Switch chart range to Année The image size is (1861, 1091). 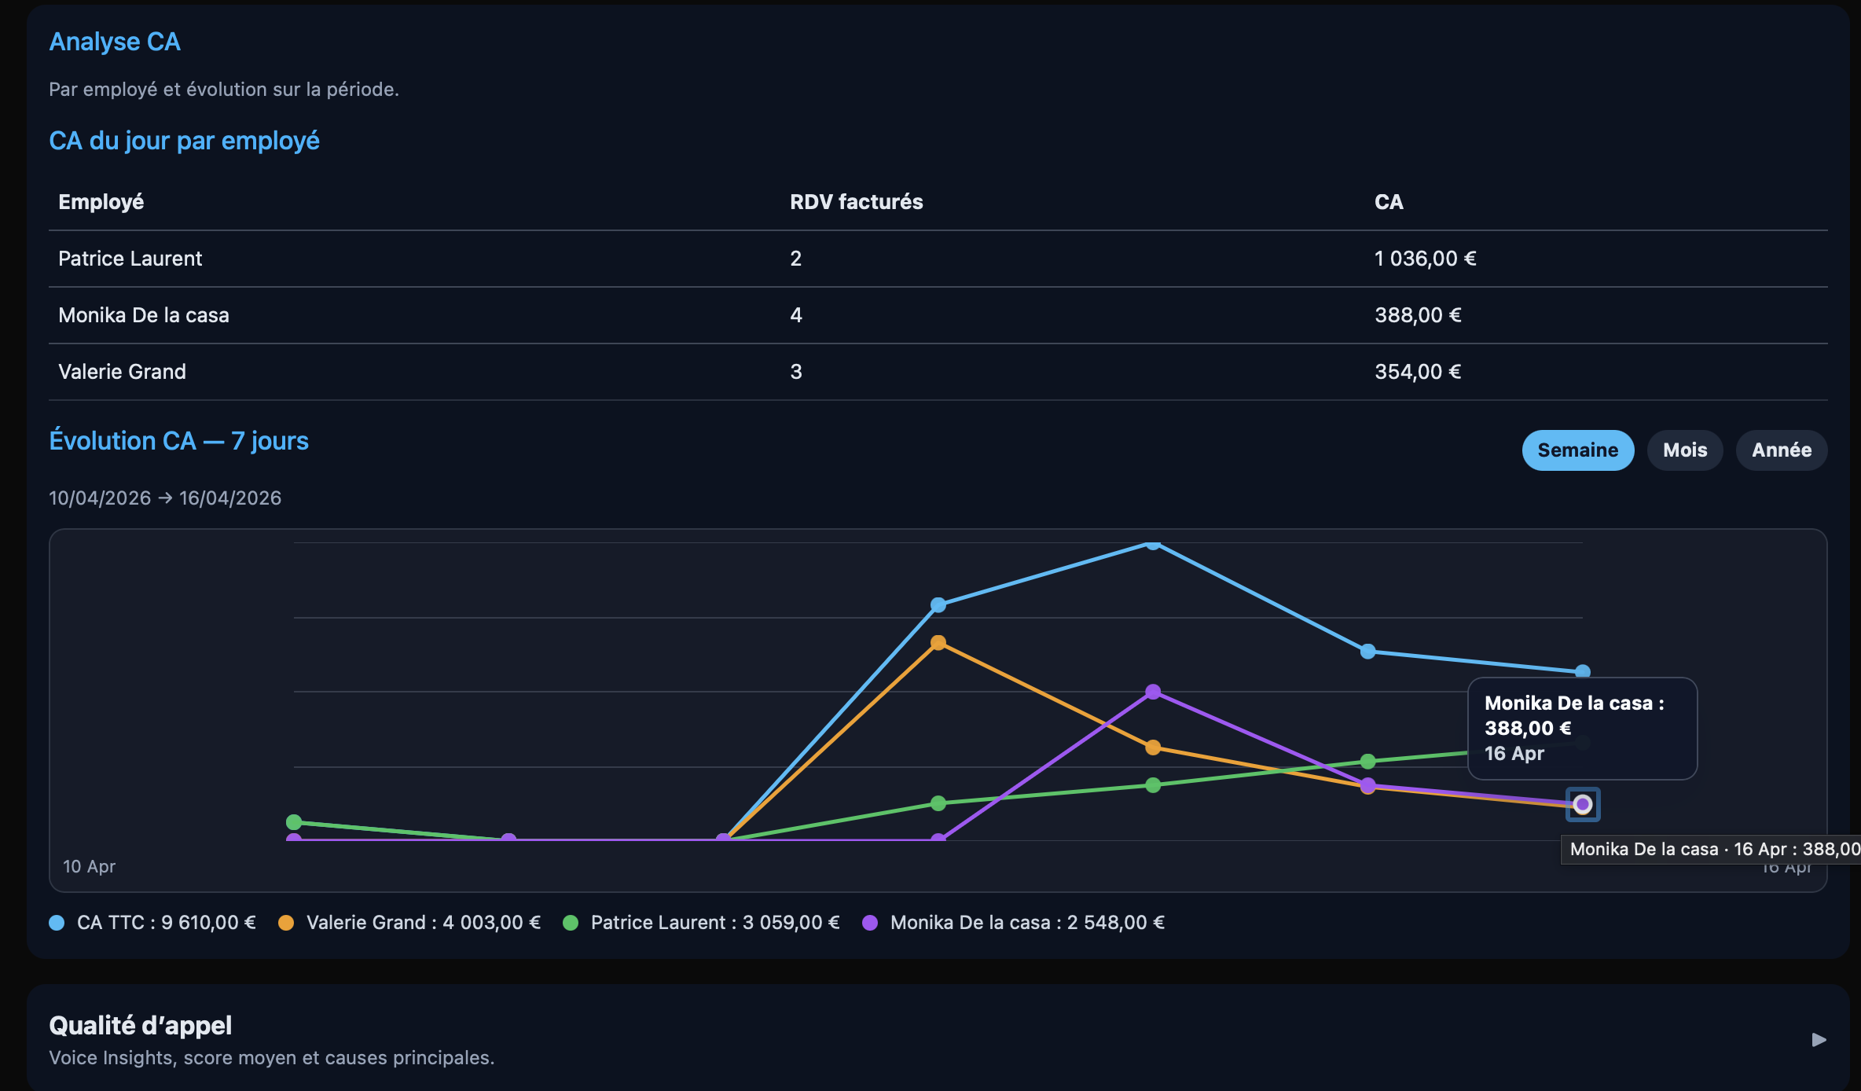coord(1781,450)
